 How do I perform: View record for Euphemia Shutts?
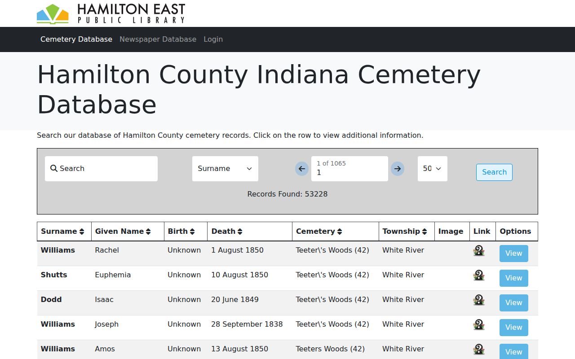point(513,278)
